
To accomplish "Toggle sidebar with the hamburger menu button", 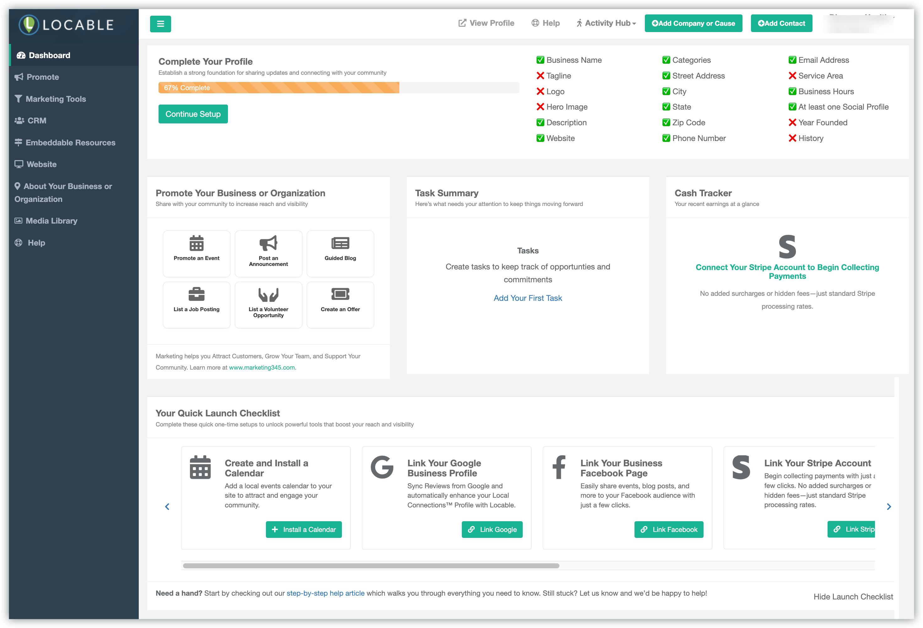I will (160, 24).
